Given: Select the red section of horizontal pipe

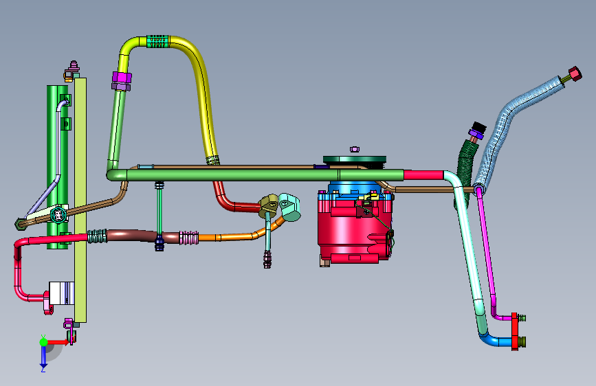Looking at the screenshot, I should (423, 175).
